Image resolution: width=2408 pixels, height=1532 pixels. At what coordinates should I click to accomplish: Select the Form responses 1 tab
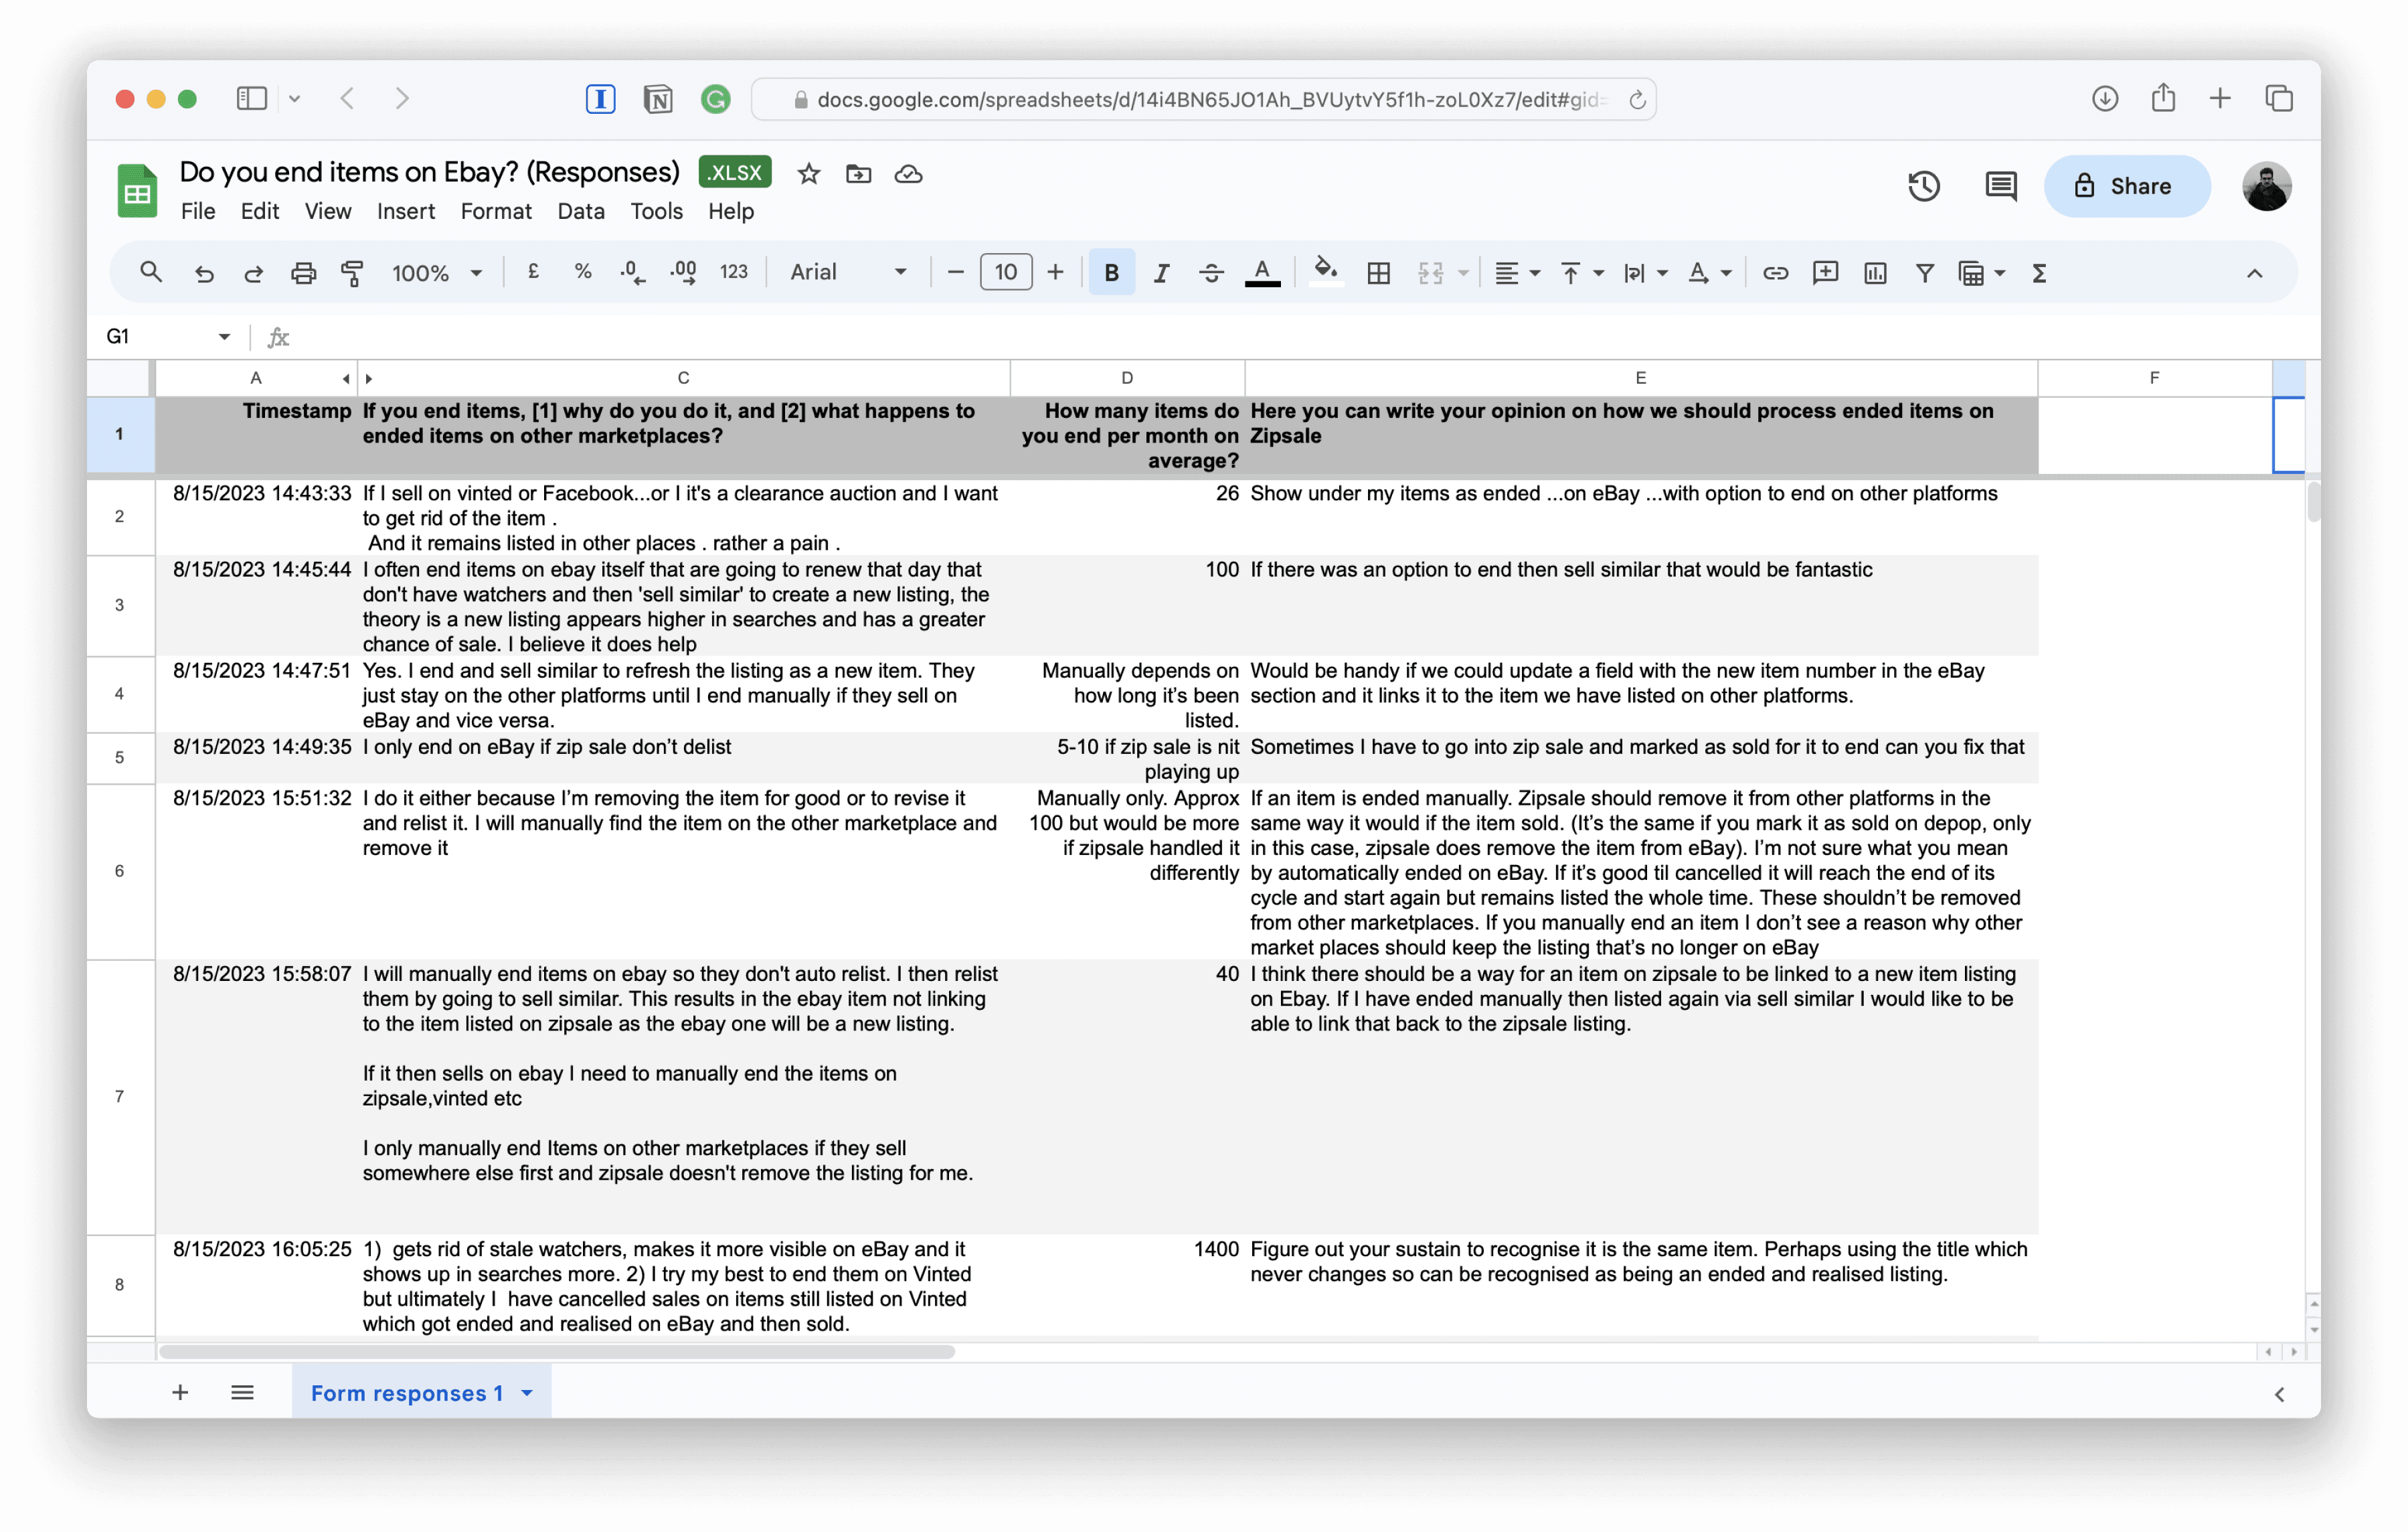407,1392
